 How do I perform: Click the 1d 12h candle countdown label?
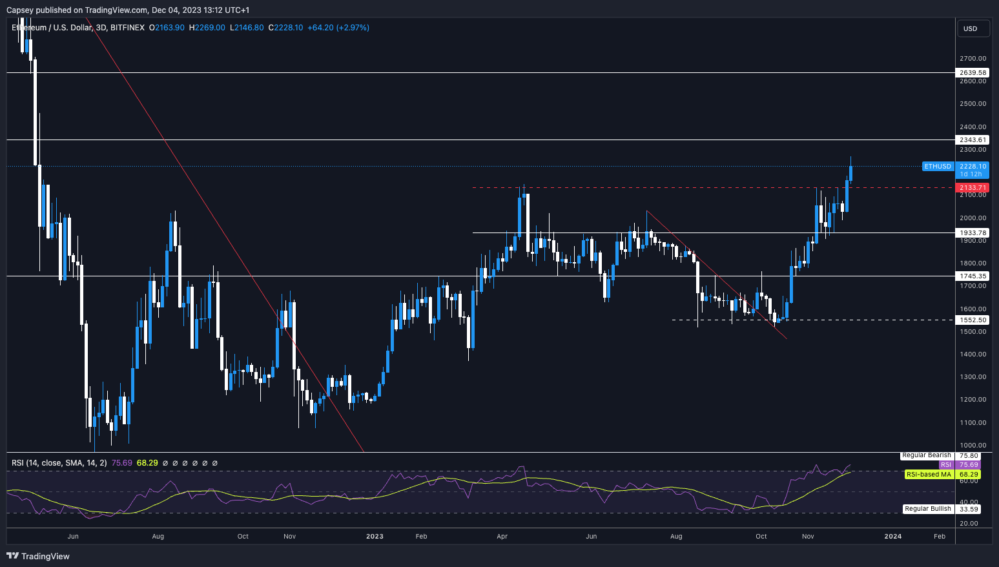(x=971, y=174)
